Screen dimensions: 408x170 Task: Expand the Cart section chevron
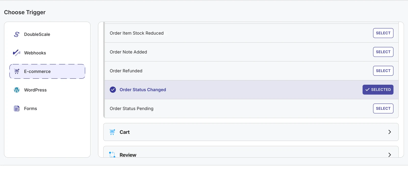[x=390, y=132]
